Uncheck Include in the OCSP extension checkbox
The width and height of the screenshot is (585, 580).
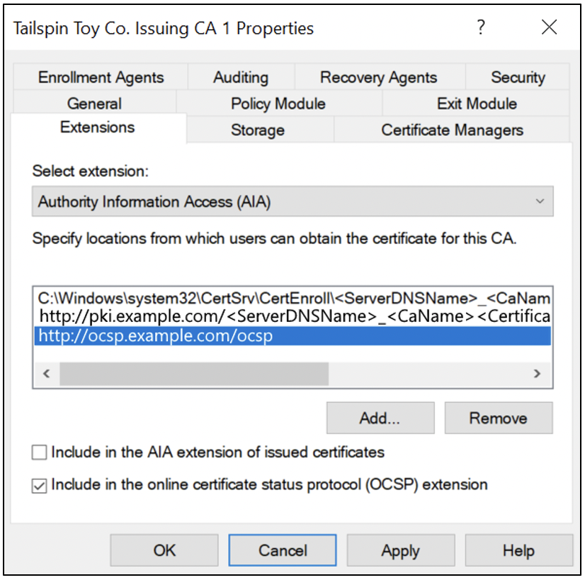39,486
